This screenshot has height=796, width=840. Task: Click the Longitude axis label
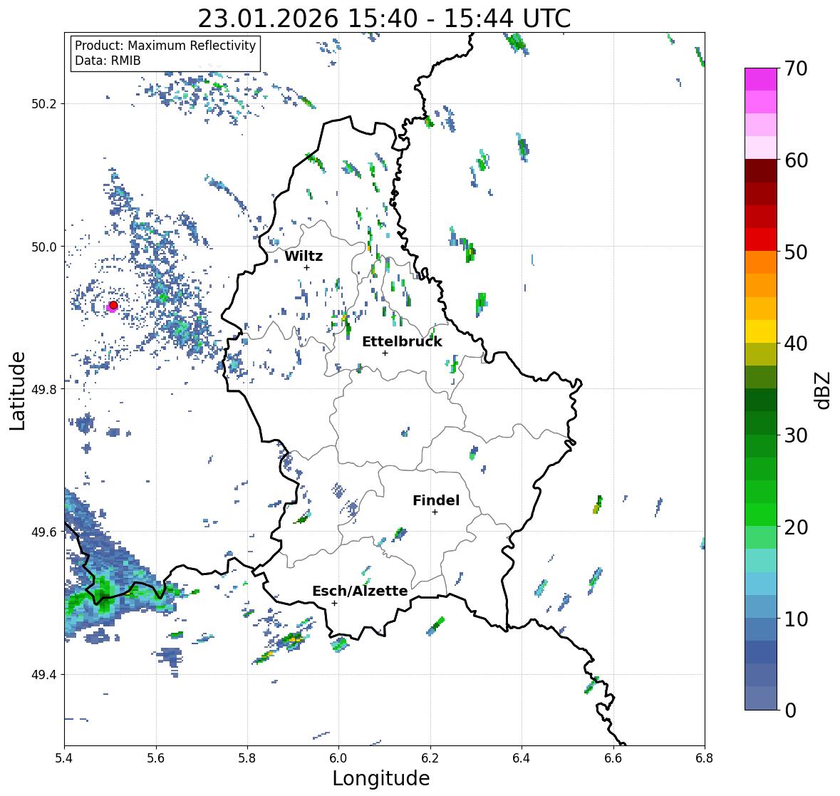click(x=381, y=778)
